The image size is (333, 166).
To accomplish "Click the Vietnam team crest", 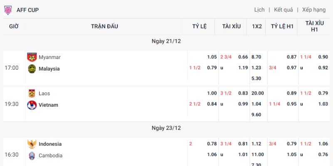I will point(32,105).
